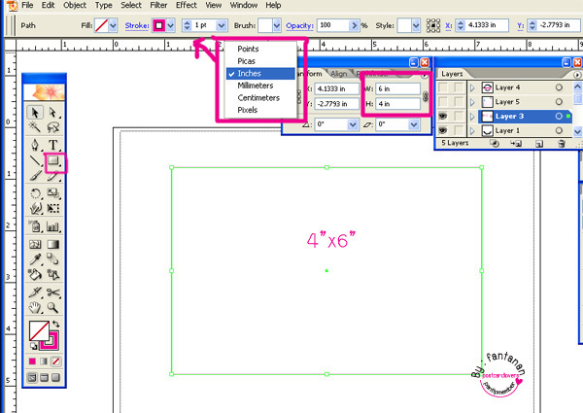Open the Object menu

pos(75,5)
